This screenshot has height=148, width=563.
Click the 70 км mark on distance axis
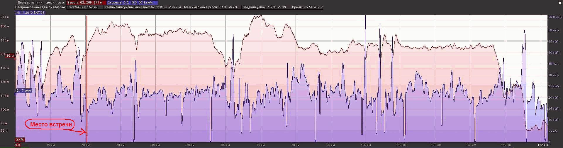tap(261, 145)
